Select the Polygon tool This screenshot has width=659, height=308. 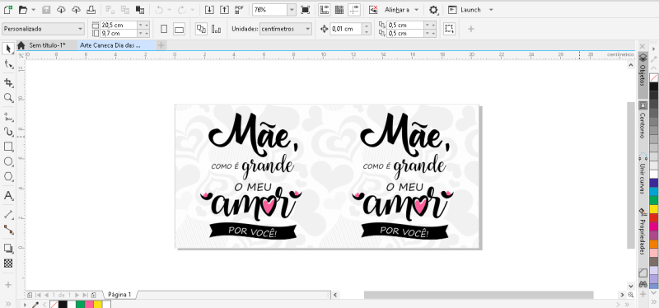click(8, 177)
